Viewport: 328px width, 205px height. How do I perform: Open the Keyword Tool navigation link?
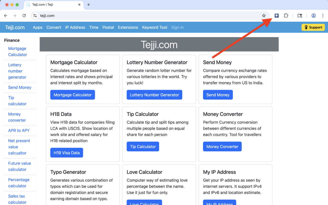point(155,27)
